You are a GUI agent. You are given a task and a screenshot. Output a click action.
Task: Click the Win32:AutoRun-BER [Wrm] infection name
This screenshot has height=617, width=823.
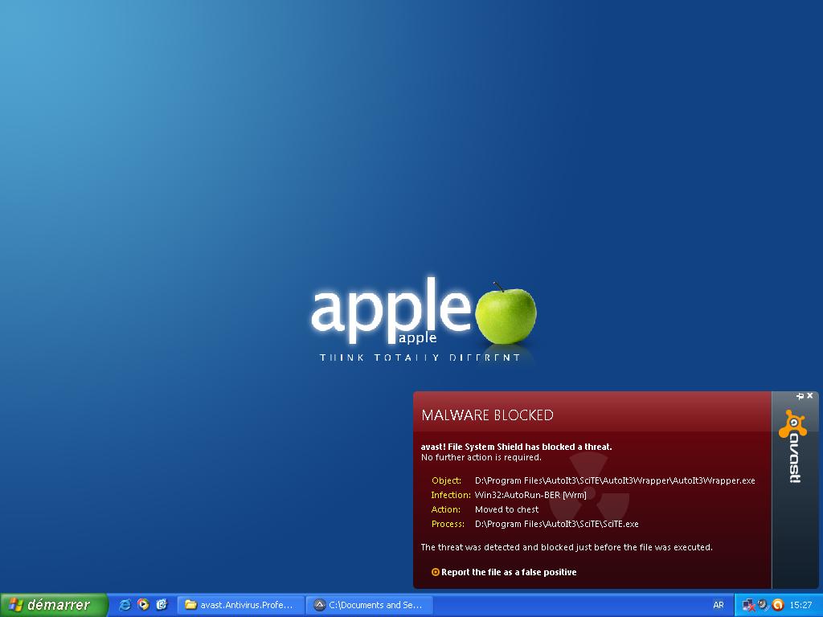point(530,495)
